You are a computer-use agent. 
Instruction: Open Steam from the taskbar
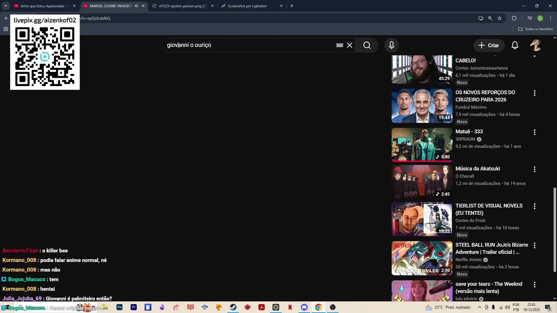[233, 307]
